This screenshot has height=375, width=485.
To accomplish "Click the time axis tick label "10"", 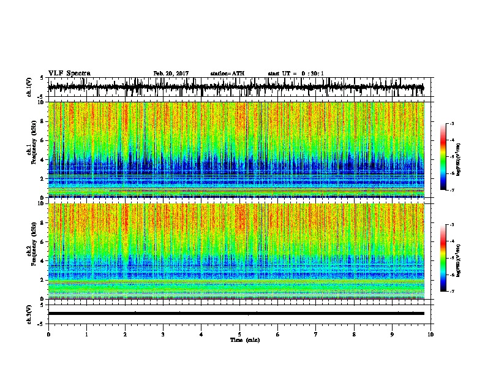I will point(430,335).
